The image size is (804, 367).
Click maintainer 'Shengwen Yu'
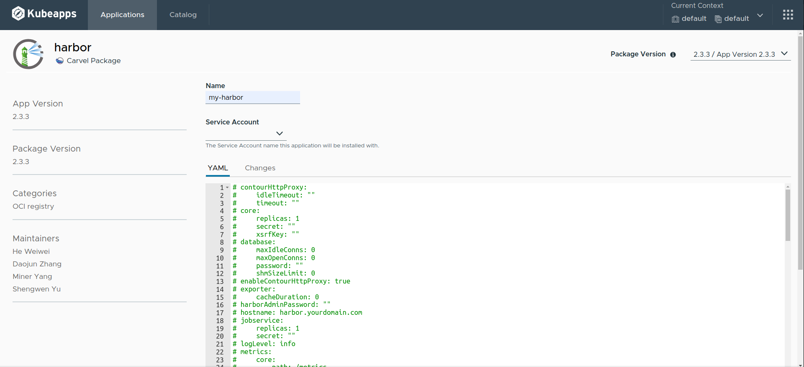click(36, 289)
